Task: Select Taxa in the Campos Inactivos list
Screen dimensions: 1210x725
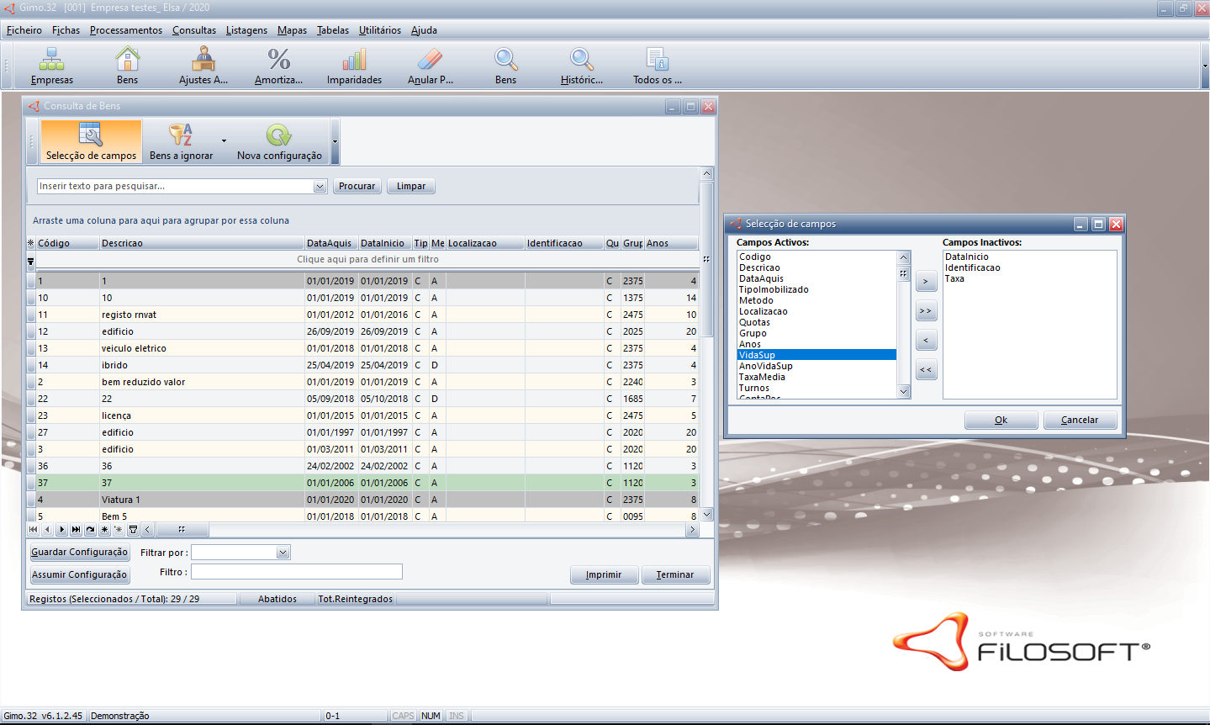Action: tap(954, 279)
